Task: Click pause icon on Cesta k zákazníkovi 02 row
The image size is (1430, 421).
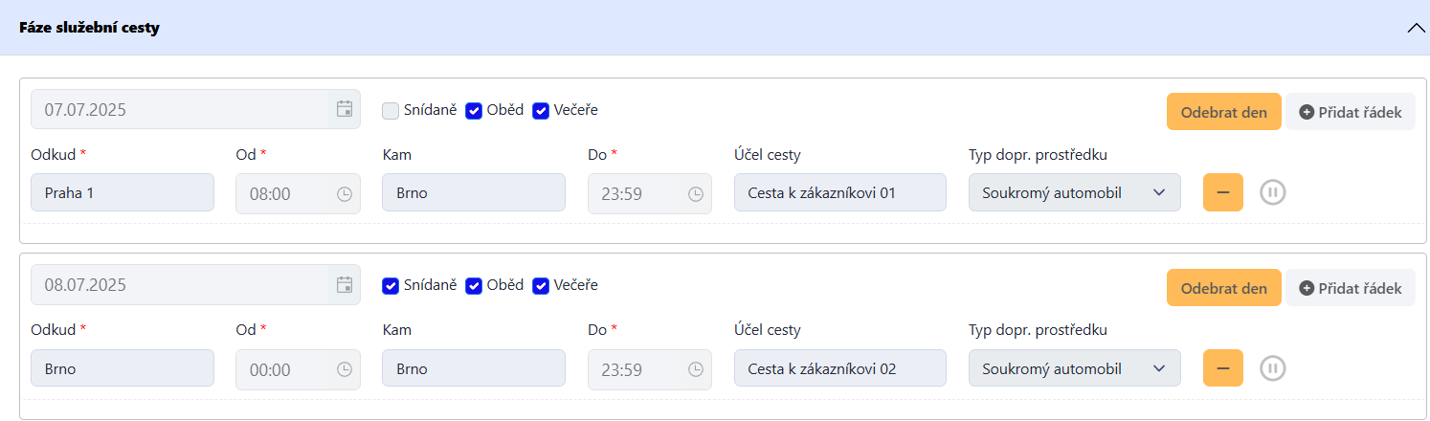Action: [x=1273, y=367]
